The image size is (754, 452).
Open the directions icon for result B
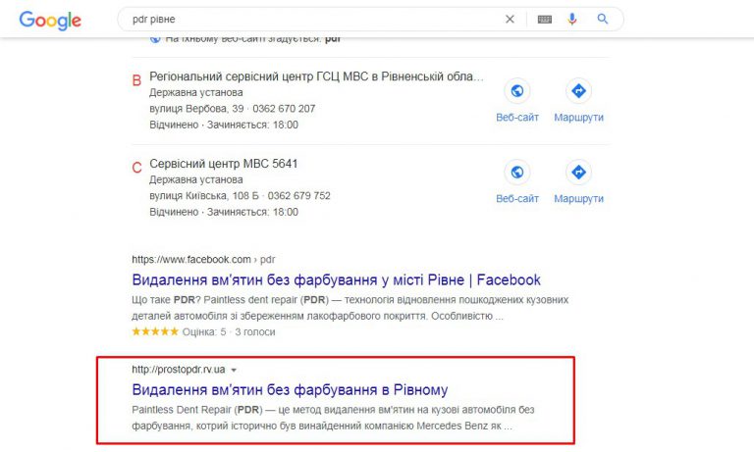(x=578, y=90)
